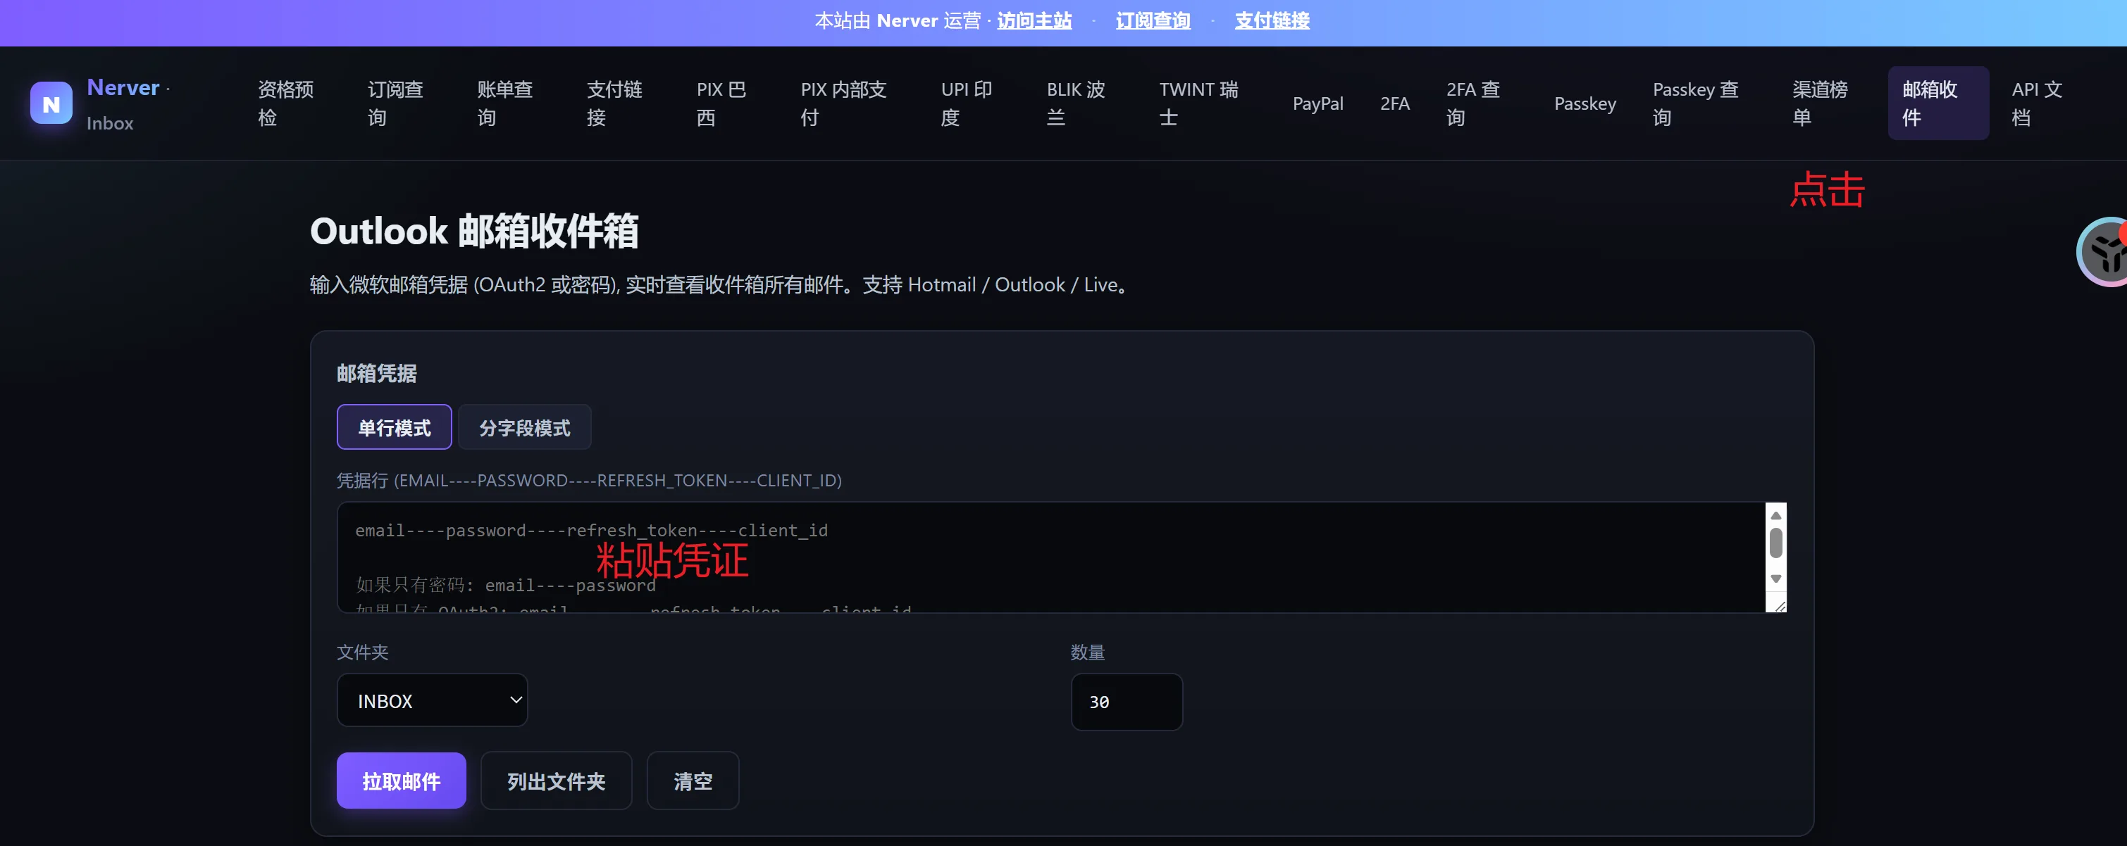Open TWINT 瑞士 nav item
Image resolution: width=2127 pixels, height=846 pixels.
[x=1199, y=104]
